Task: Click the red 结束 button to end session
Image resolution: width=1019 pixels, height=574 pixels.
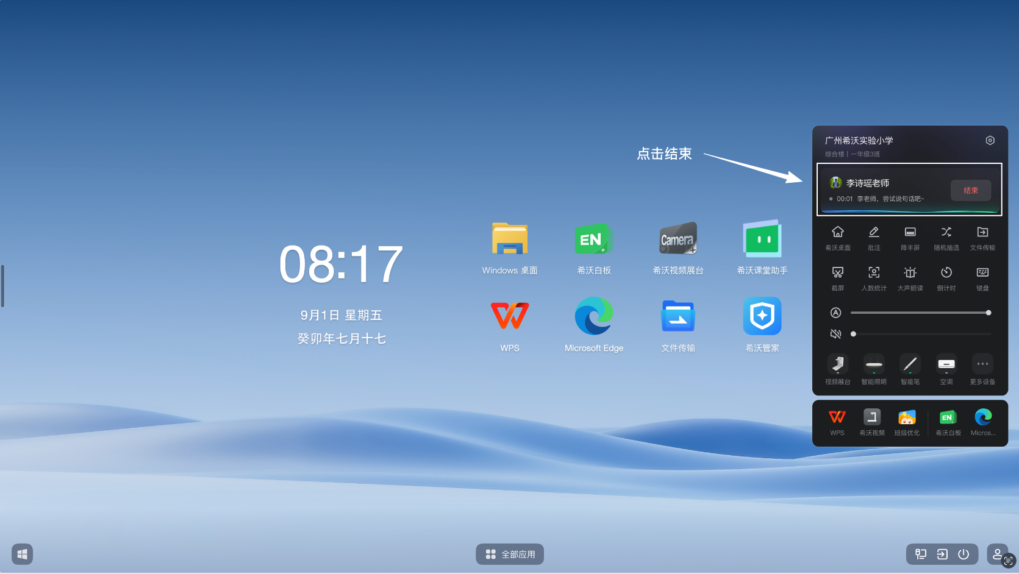Action: pyautogui.click(x=970, y=191)
